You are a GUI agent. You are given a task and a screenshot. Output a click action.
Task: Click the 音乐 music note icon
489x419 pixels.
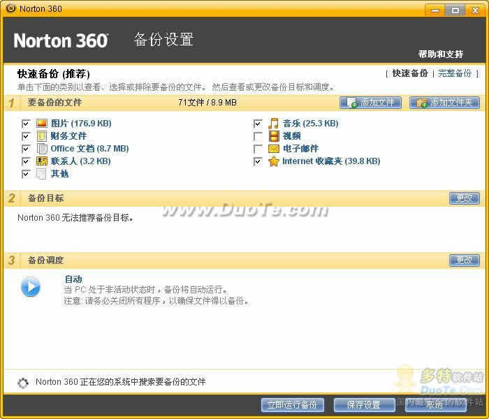tap(274, 124)
